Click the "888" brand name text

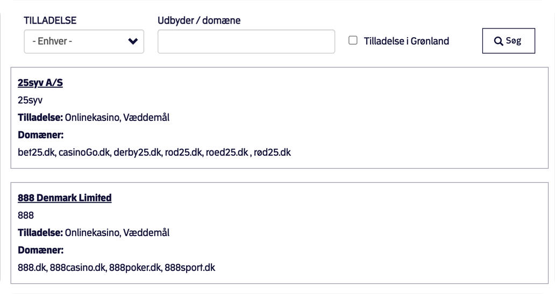click(26, 215)
